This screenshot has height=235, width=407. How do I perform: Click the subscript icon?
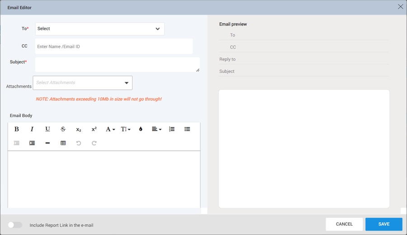(x=79, y=129)
